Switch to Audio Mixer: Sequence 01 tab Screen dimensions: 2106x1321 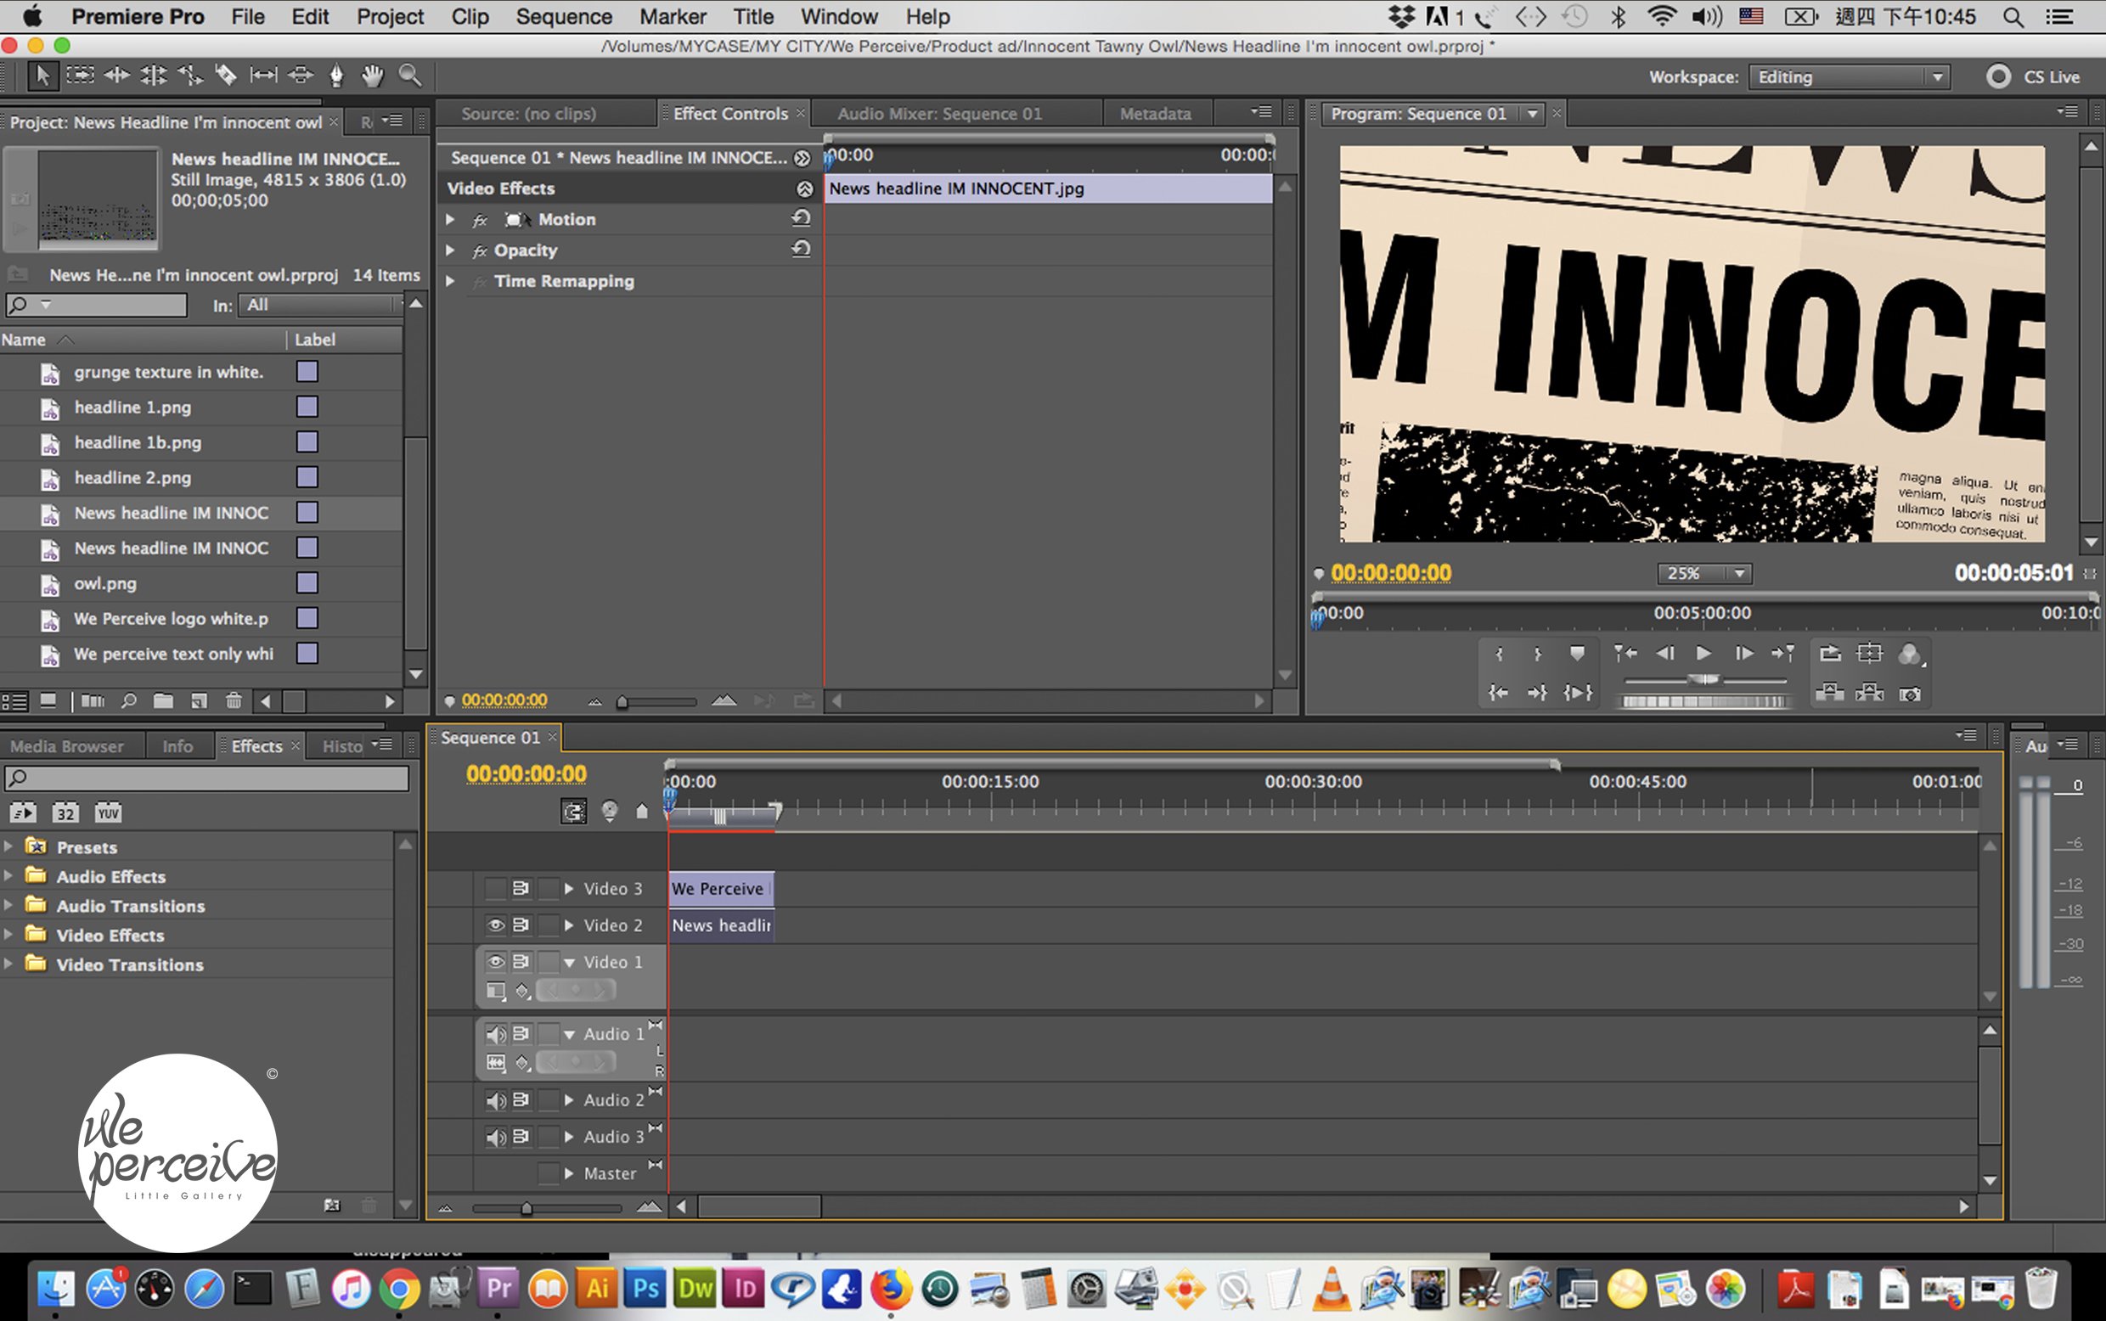pyautogui.click(x=939, y=114)
